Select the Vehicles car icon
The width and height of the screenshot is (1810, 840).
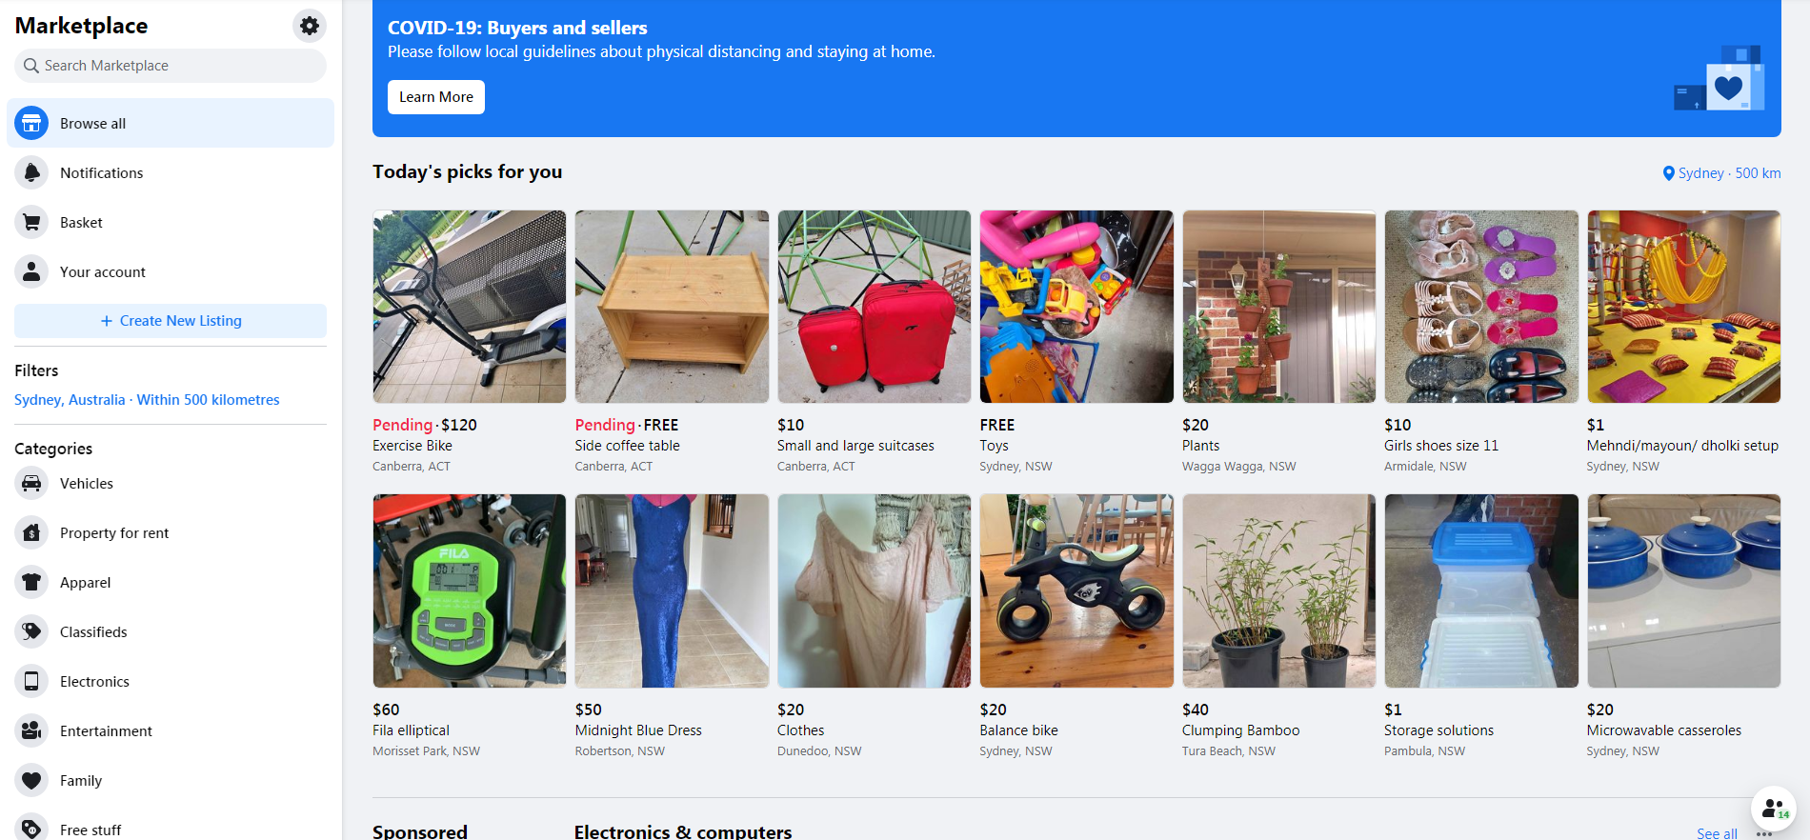[31, 483]
